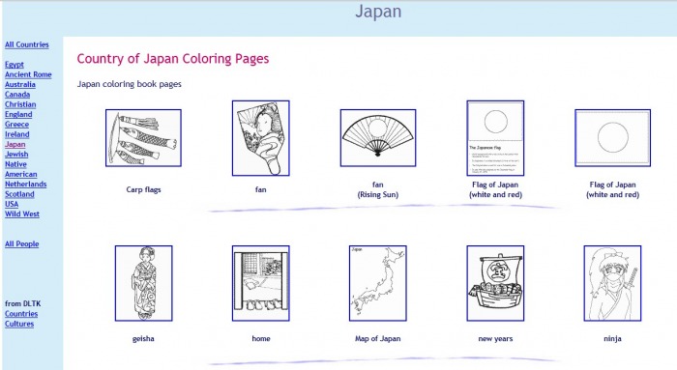Open the Jewish sidebar link
Screen dimensions: 677x370
click(x=16, y=155)
